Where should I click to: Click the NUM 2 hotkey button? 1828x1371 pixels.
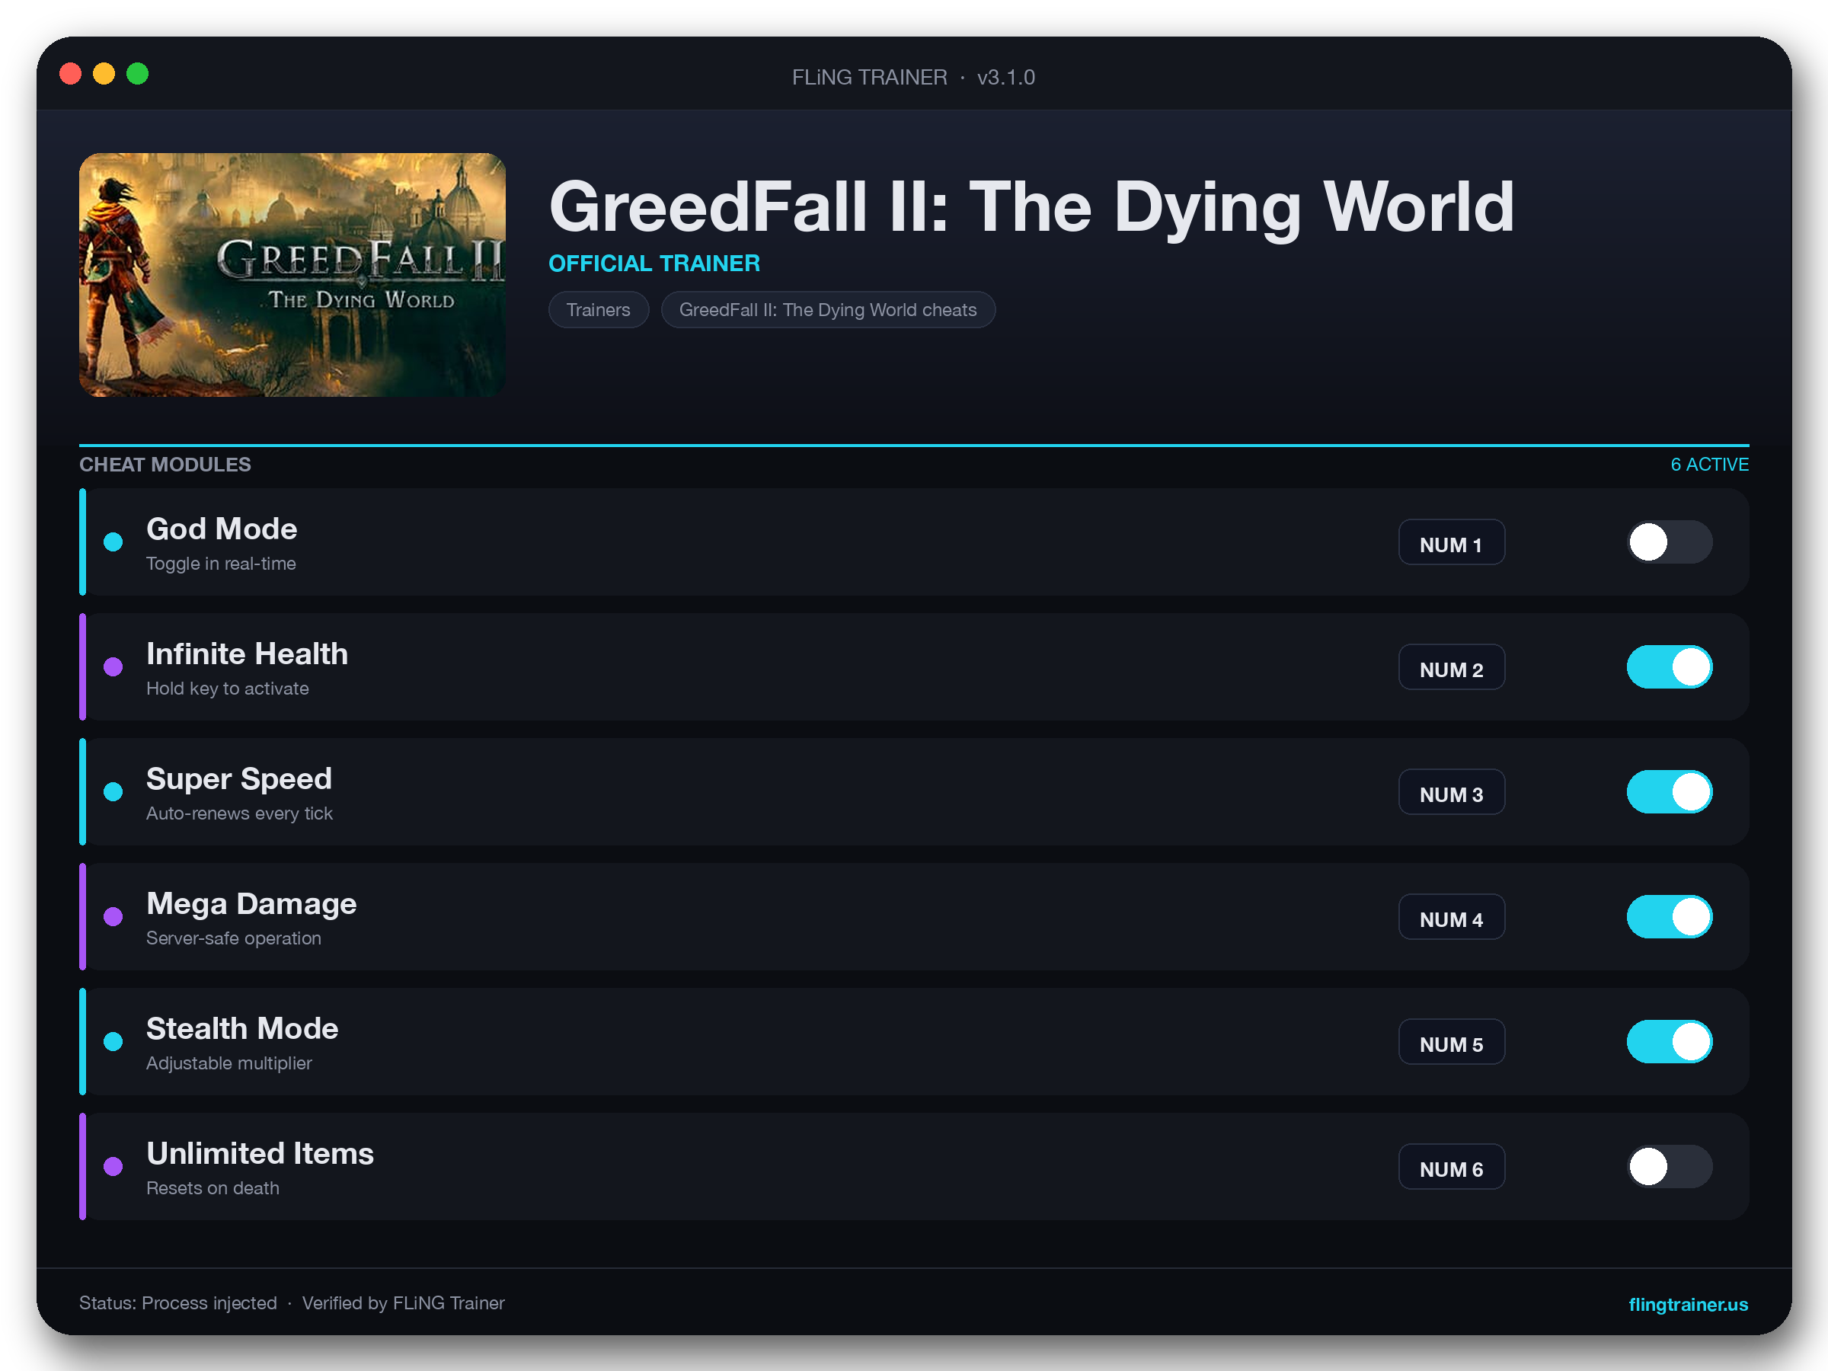tap(1451, 667)
